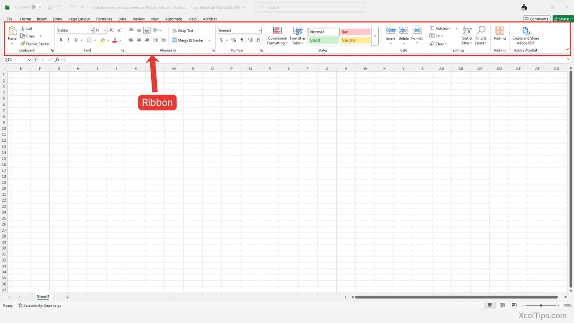Open the Merge & Center dropdown arrow
The image size is (574, 323).
(209, 40)
